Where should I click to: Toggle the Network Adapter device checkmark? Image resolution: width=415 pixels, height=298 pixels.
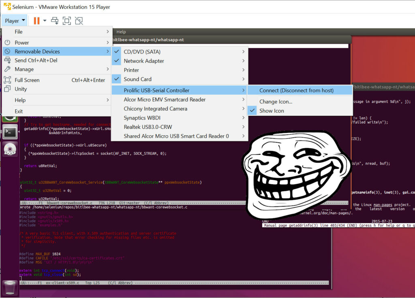(116, 61)
